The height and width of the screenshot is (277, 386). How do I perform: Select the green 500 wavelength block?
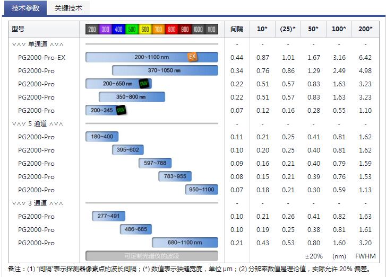click(132, 30)
